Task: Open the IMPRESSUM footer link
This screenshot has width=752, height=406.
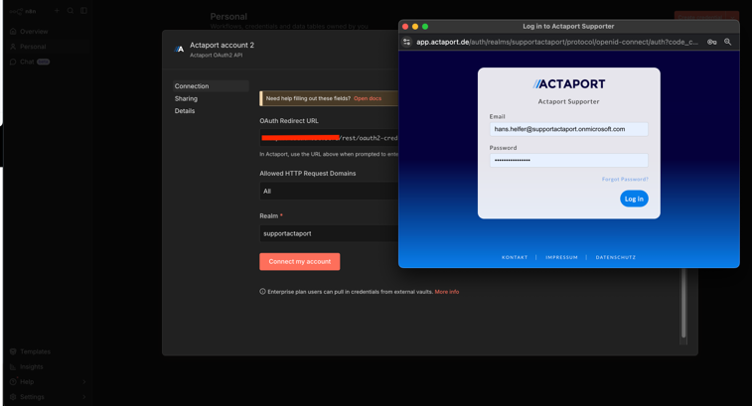Action: coord(561,257)
